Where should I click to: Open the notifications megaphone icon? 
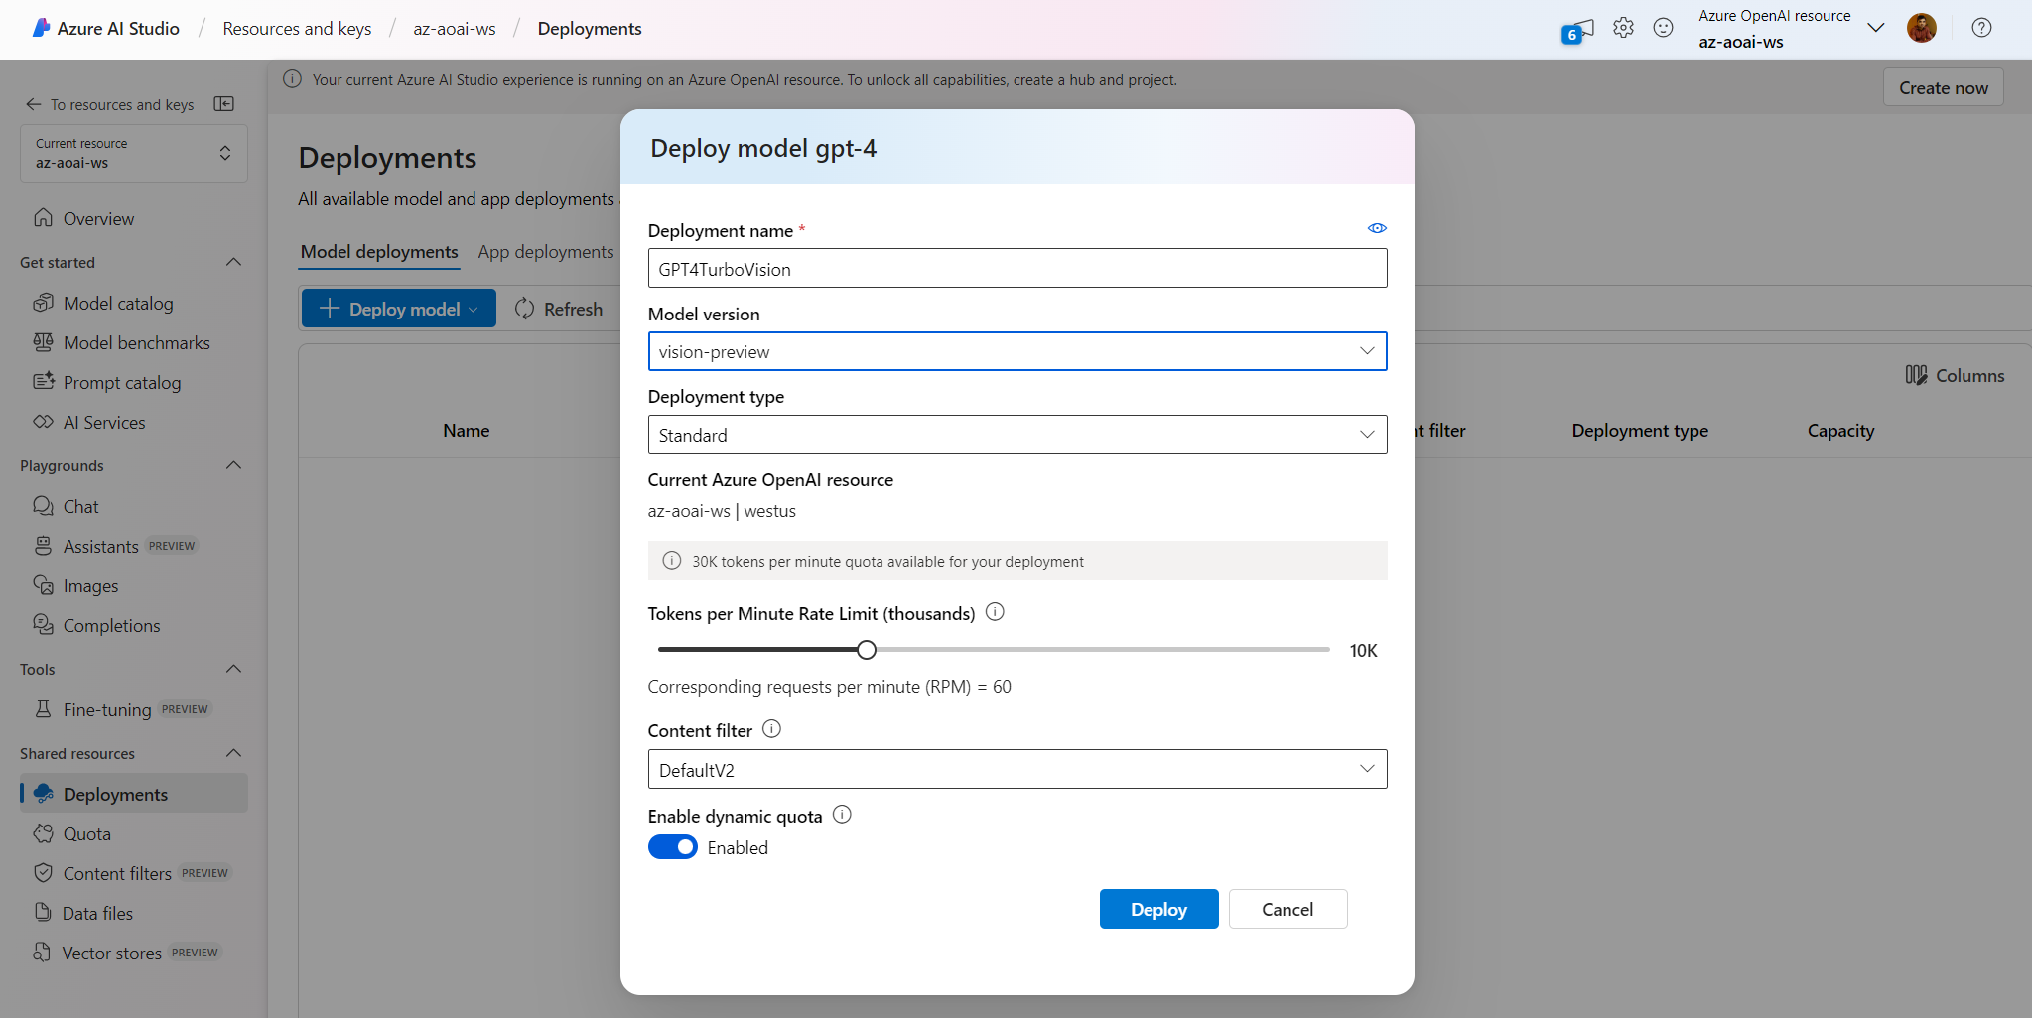(x=1576, y=31)
